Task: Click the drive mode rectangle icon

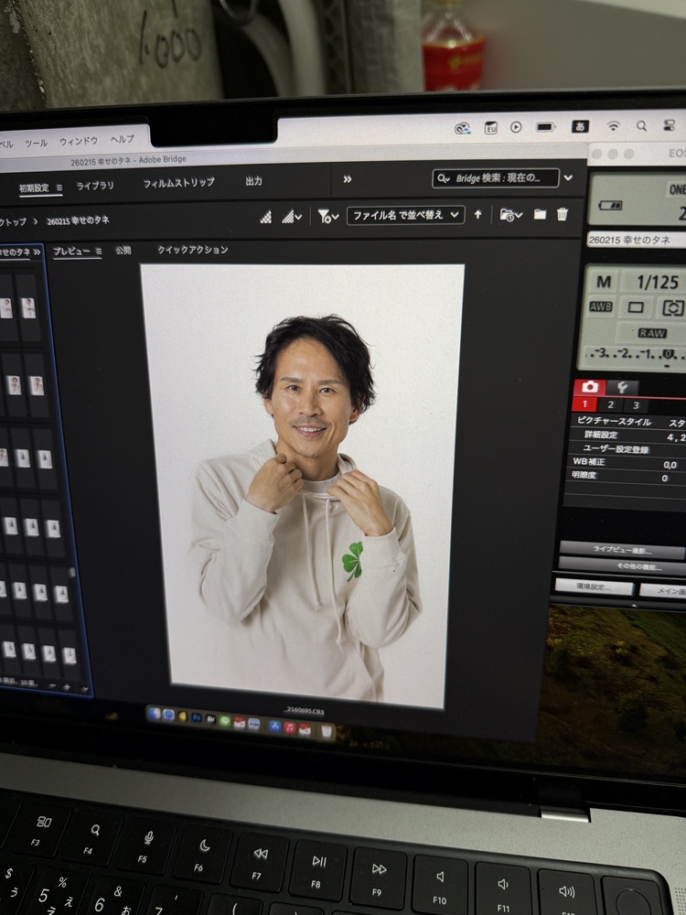Action: 636,307
